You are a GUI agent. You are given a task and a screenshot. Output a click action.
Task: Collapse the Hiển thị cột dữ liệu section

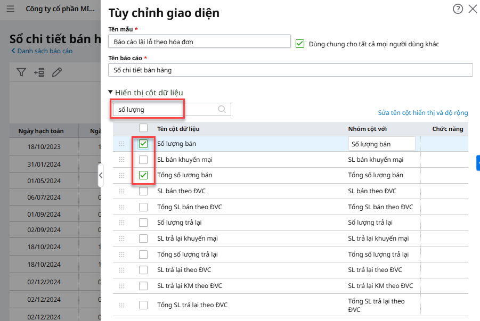(111, 93)
